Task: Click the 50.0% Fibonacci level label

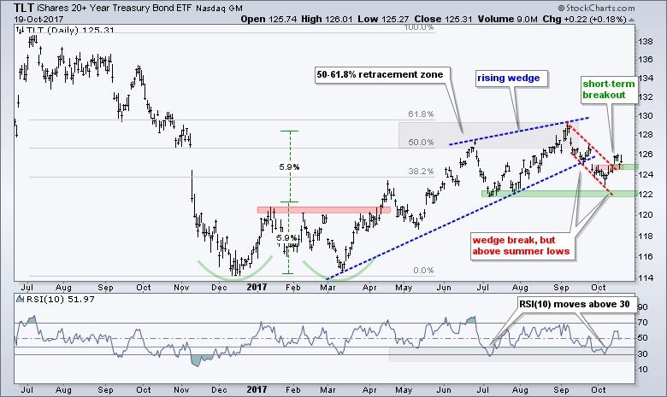Action: coord(421,143)
